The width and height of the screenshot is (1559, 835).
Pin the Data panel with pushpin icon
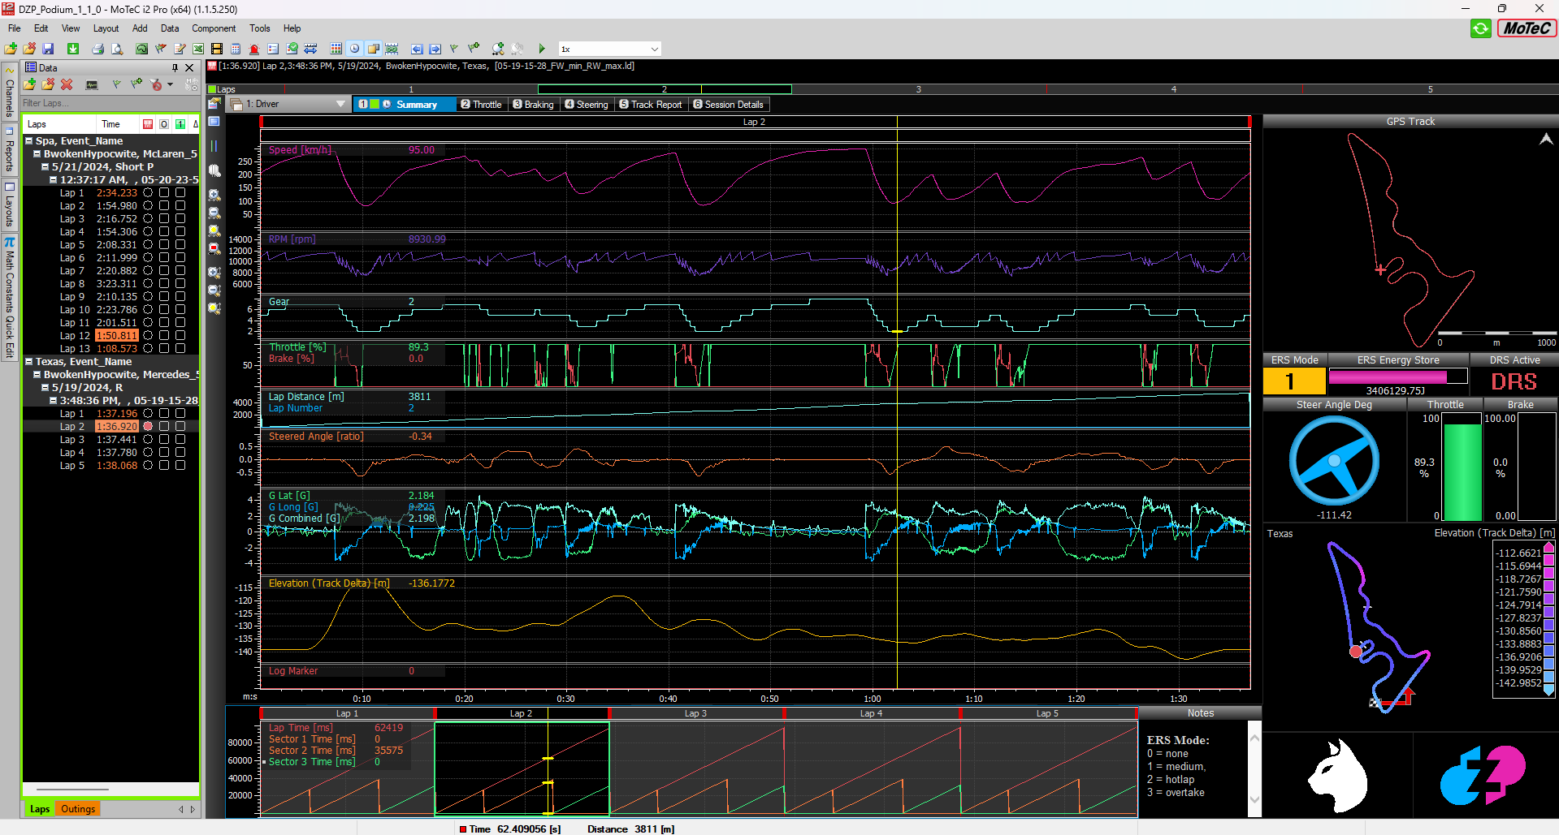[x=175, y=68]
